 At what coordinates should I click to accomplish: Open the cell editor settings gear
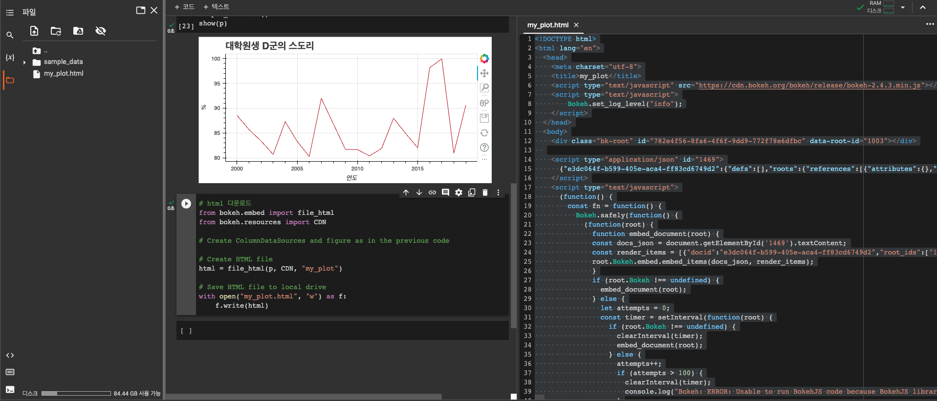pos(458,192)
